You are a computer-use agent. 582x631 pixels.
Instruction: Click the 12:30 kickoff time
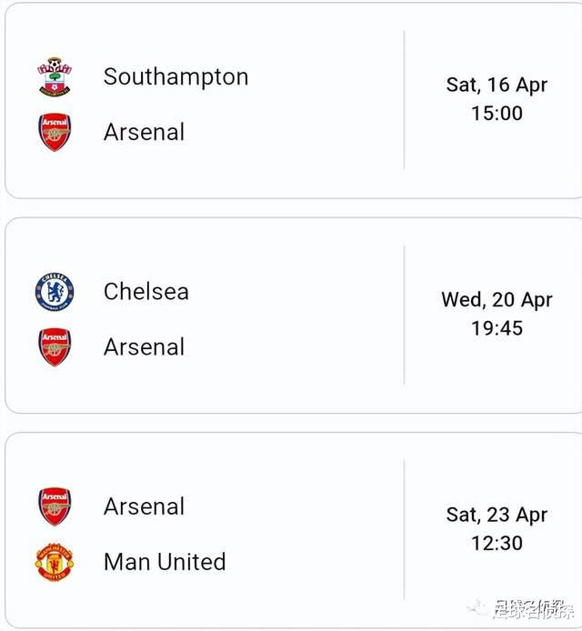coord(497,544)
